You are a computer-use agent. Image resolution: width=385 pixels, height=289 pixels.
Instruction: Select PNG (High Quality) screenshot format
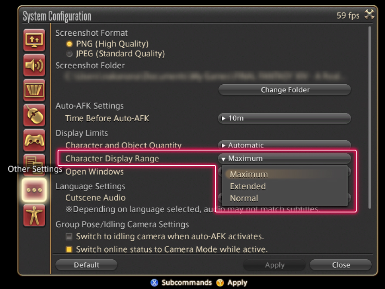click(69, 44)
